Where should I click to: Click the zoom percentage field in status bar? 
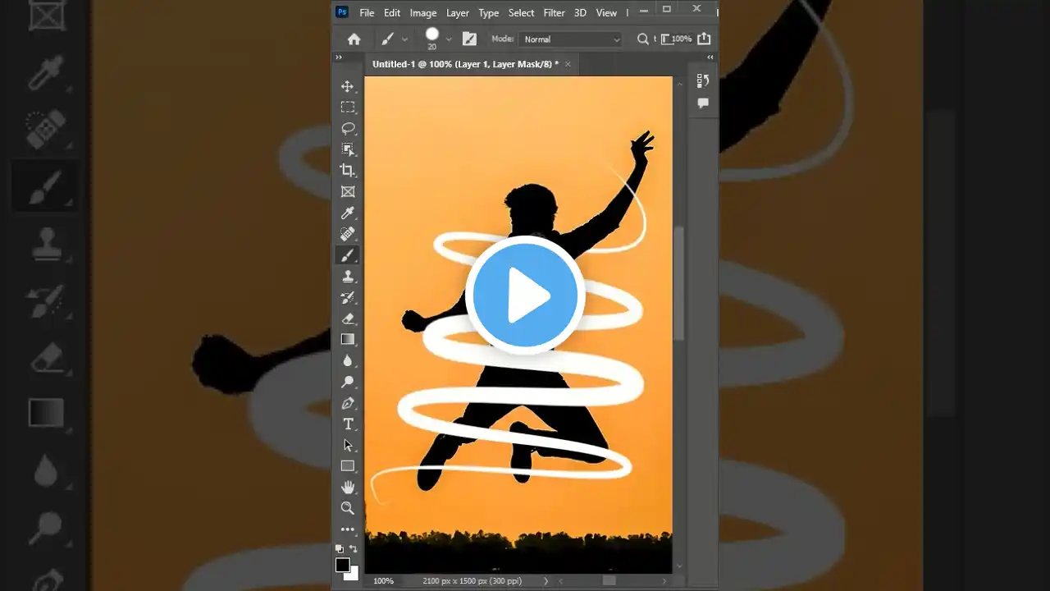(383, 581)
